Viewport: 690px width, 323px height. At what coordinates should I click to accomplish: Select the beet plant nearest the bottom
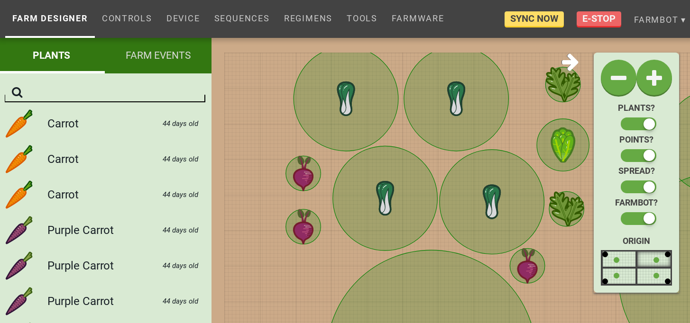[x=527, y=266]
